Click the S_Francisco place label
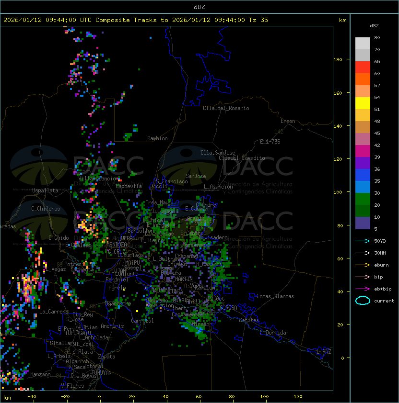 tap(172, 181)
